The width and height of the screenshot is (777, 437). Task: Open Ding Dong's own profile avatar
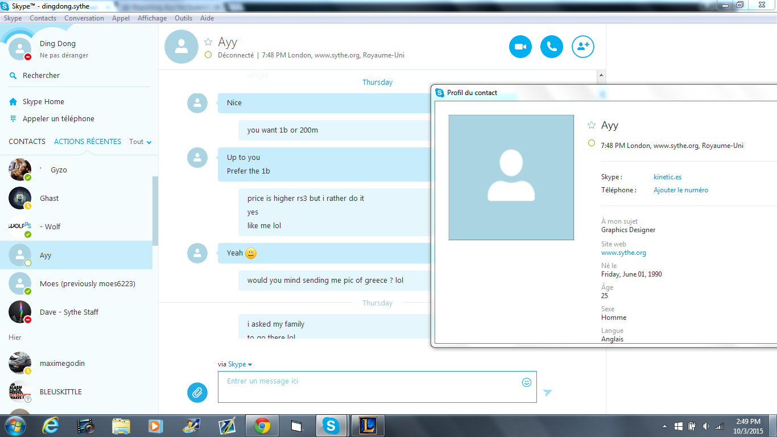click(x=20, y=50)
